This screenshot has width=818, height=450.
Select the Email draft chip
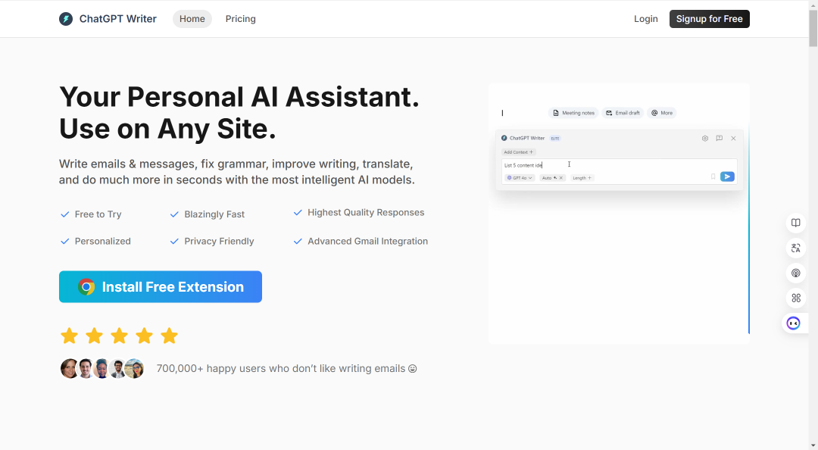coord(623,113)
